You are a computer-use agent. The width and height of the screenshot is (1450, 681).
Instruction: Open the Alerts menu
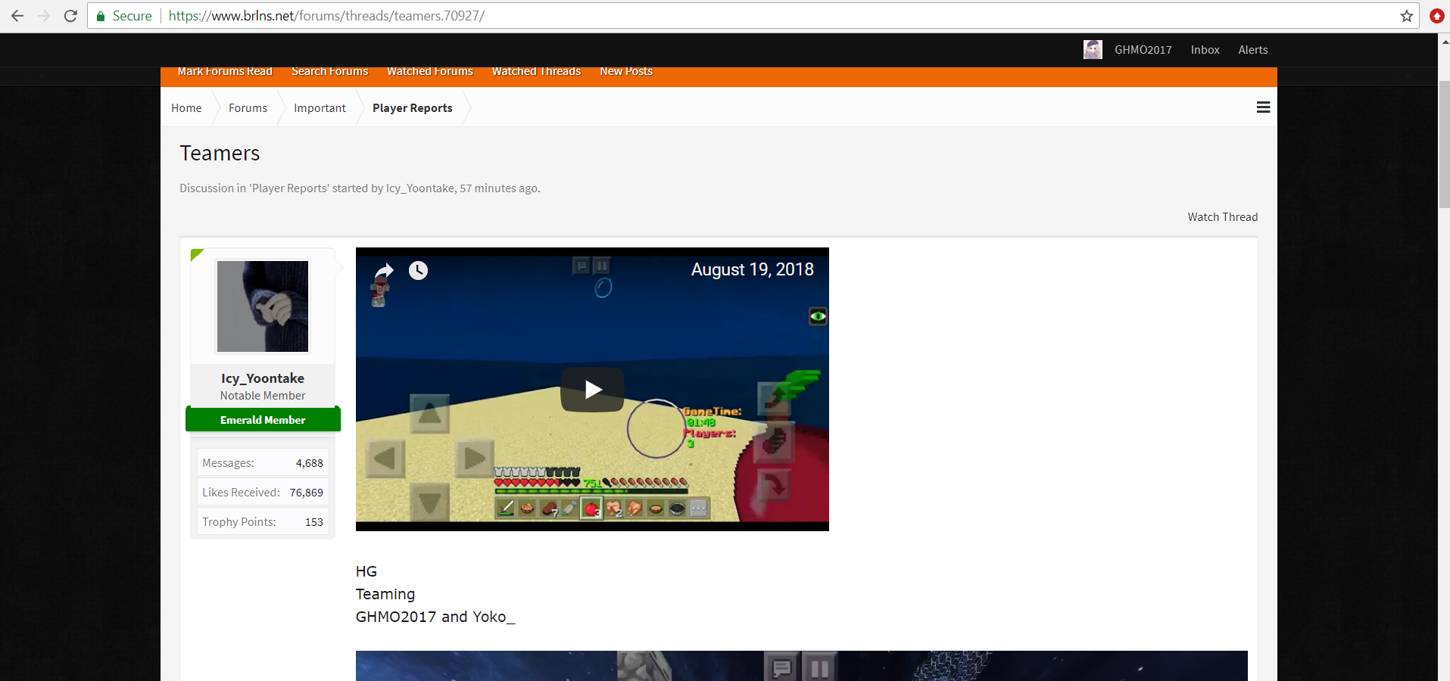(x=1252, y=50)
